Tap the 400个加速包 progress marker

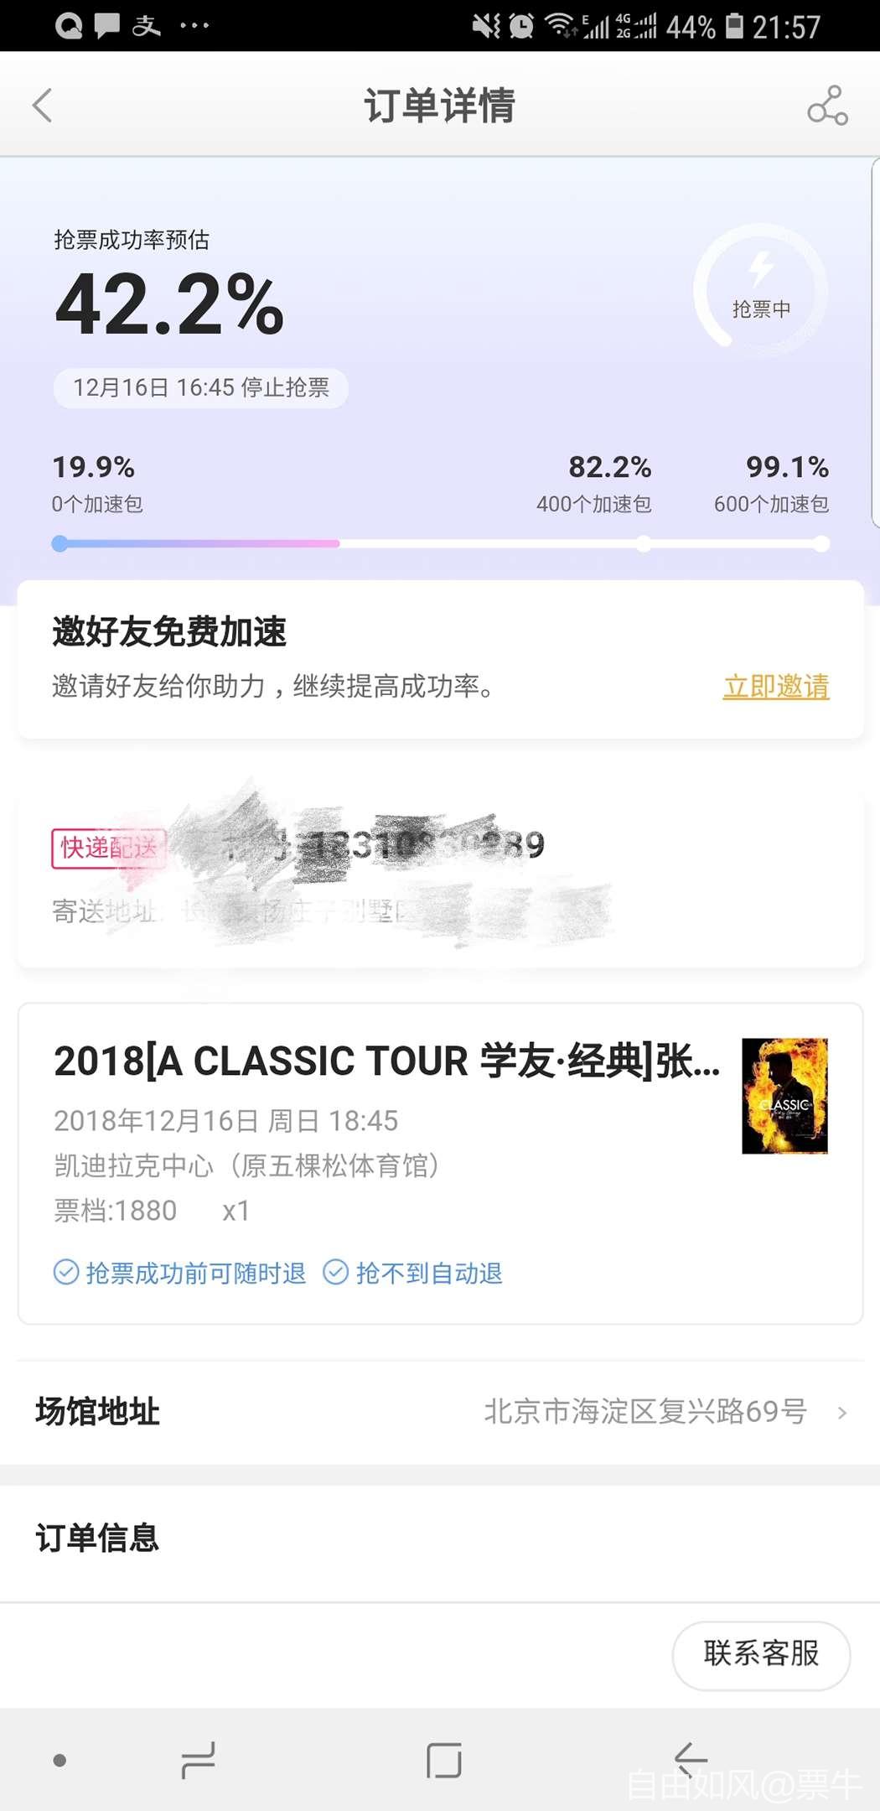644,544
